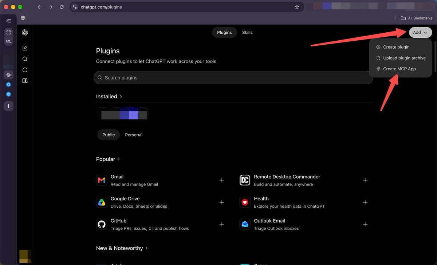Focus the Search plugins field

(233, 78)
